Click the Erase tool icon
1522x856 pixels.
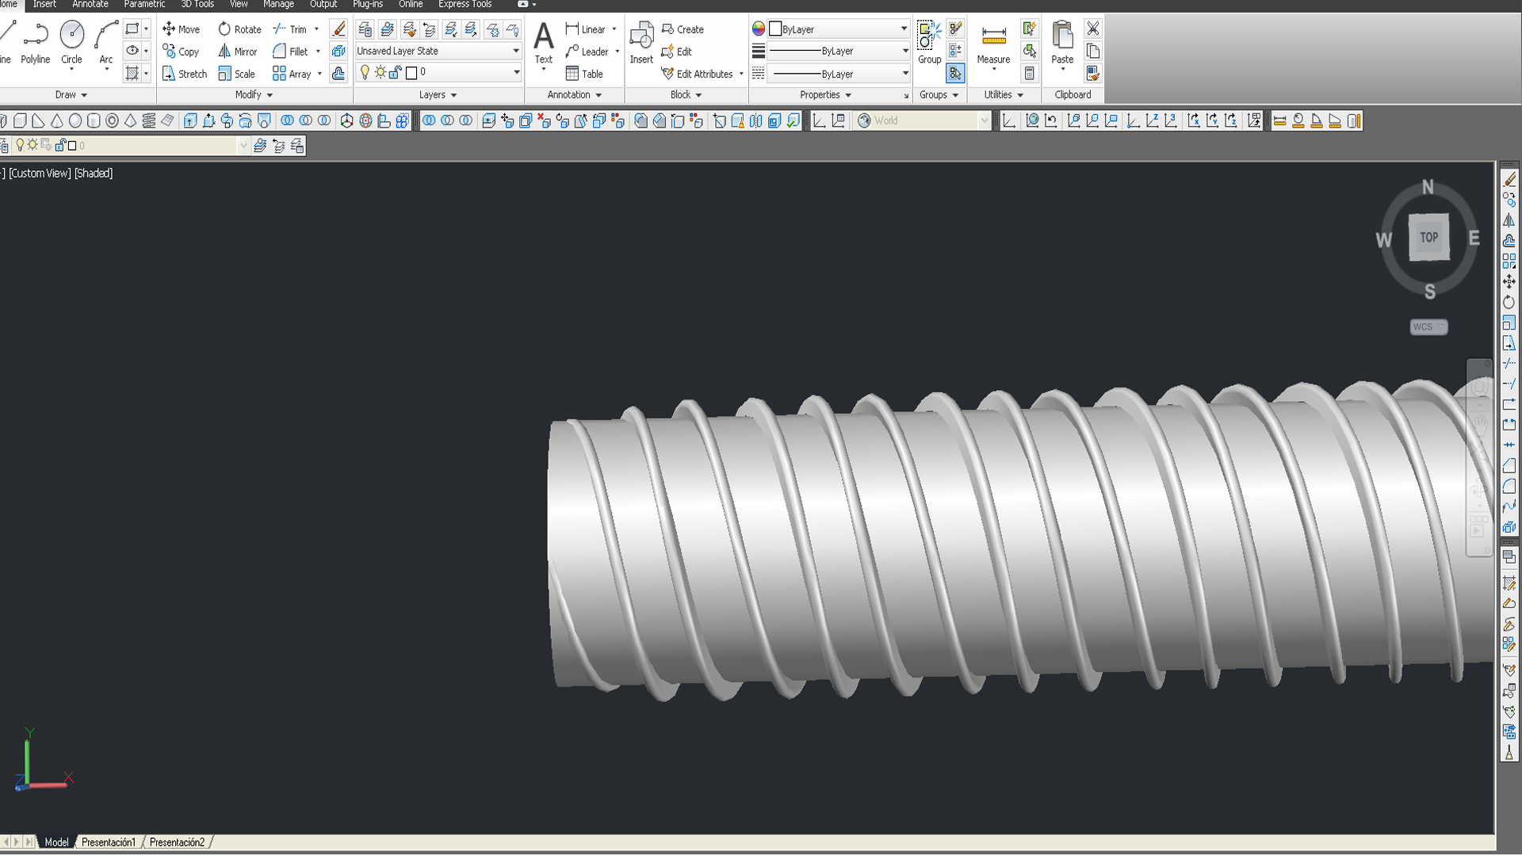coord(338,29)
